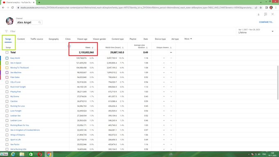
Task: Tick the Playing Free checkbox
Action: point(7,92)
